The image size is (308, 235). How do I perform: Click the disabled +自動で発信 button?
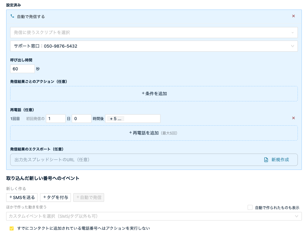pyautogui.click(x=89, y=198)
